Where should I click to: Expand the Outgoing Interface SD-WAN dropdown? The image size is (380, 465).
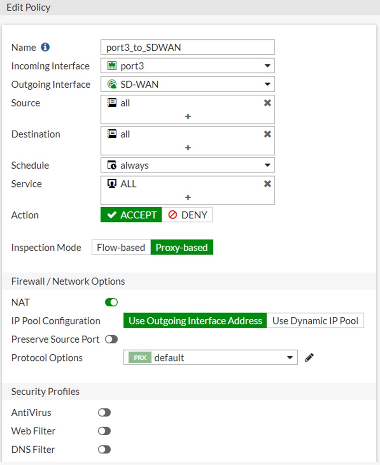pyautogui.click(x=187, y=84)
